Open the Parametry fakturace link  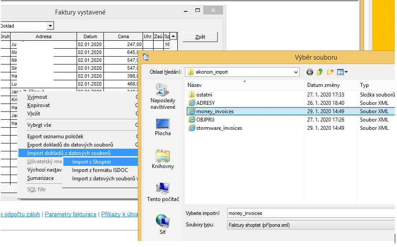pos(70,215)
